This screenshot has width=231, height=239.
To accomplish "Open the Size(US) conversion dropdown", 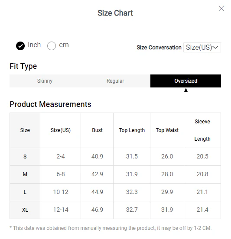I will click(x=202, y=47).
